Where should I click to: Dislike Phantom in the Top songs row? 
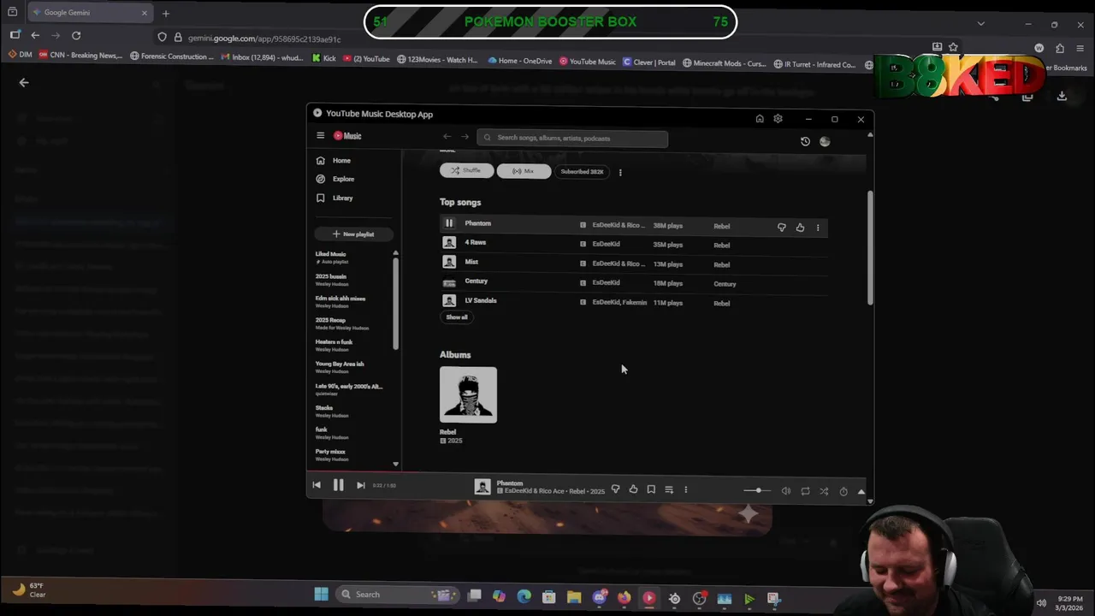[x=781, y=228]
